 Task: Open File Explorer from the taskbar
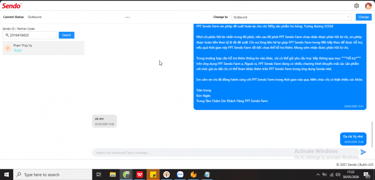[x=113, y=175]
